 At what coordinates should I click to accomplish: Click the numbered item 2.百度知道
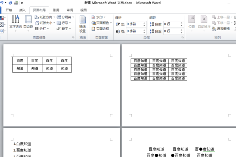click(22, 150)
